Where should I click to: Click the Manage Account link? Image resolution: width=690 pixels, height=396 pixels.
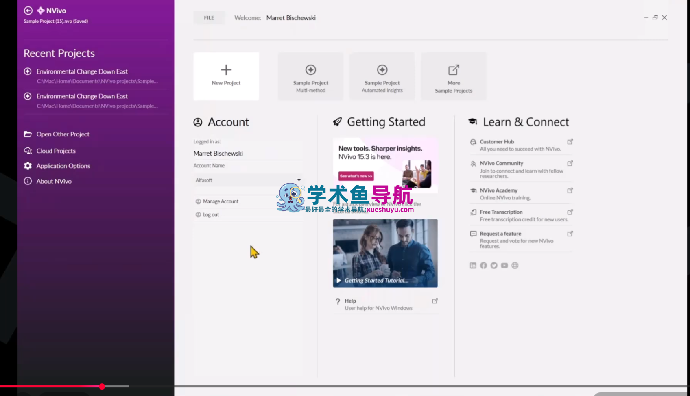tap(221, 201)
